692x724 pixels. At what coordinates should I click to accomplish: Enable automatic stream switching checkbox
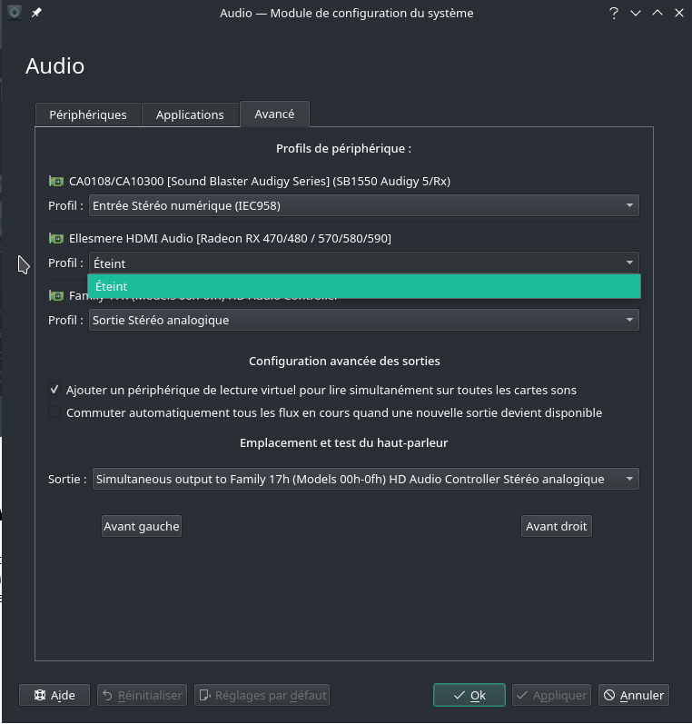pyautogui.click(x=54, y=412)
